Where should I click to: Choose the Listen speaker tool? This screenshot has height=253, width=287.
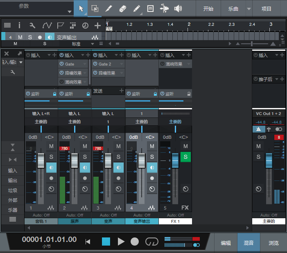pyautogui.click(x=178, y=9)
